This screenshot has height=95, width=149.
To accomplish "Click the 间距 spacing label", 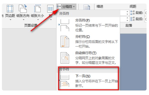I will click(133, 7).
